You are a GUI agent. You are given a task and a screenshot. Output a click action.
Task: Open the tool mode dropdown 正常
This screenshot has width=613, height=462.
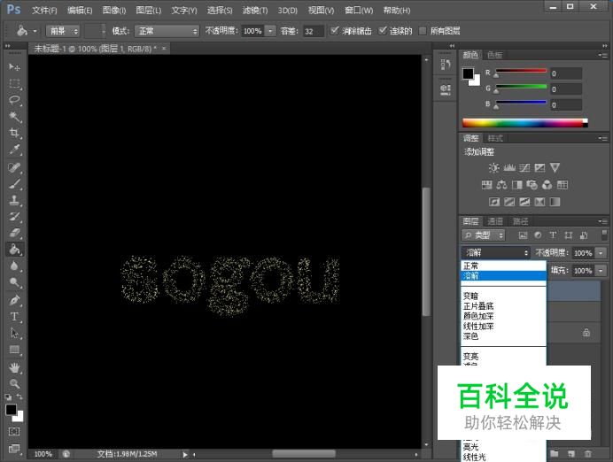[x=167, y=31]
